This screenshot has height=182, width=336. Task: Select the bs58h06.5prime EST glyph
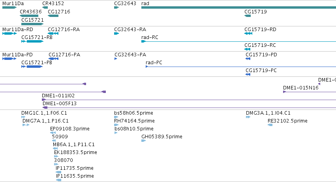pos(116,117)
